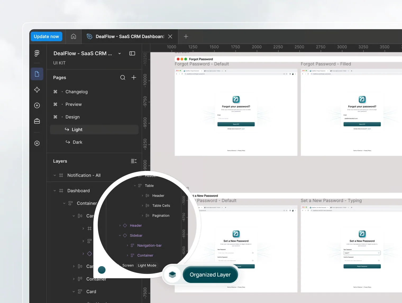Select the Light page
402x303 pixels.
(94, 130)
